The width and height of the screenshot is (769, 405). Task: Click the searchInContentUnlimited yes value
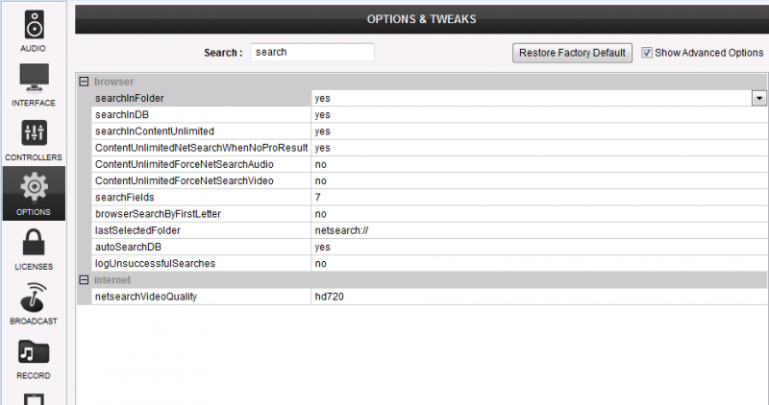[x=322, y=131]
